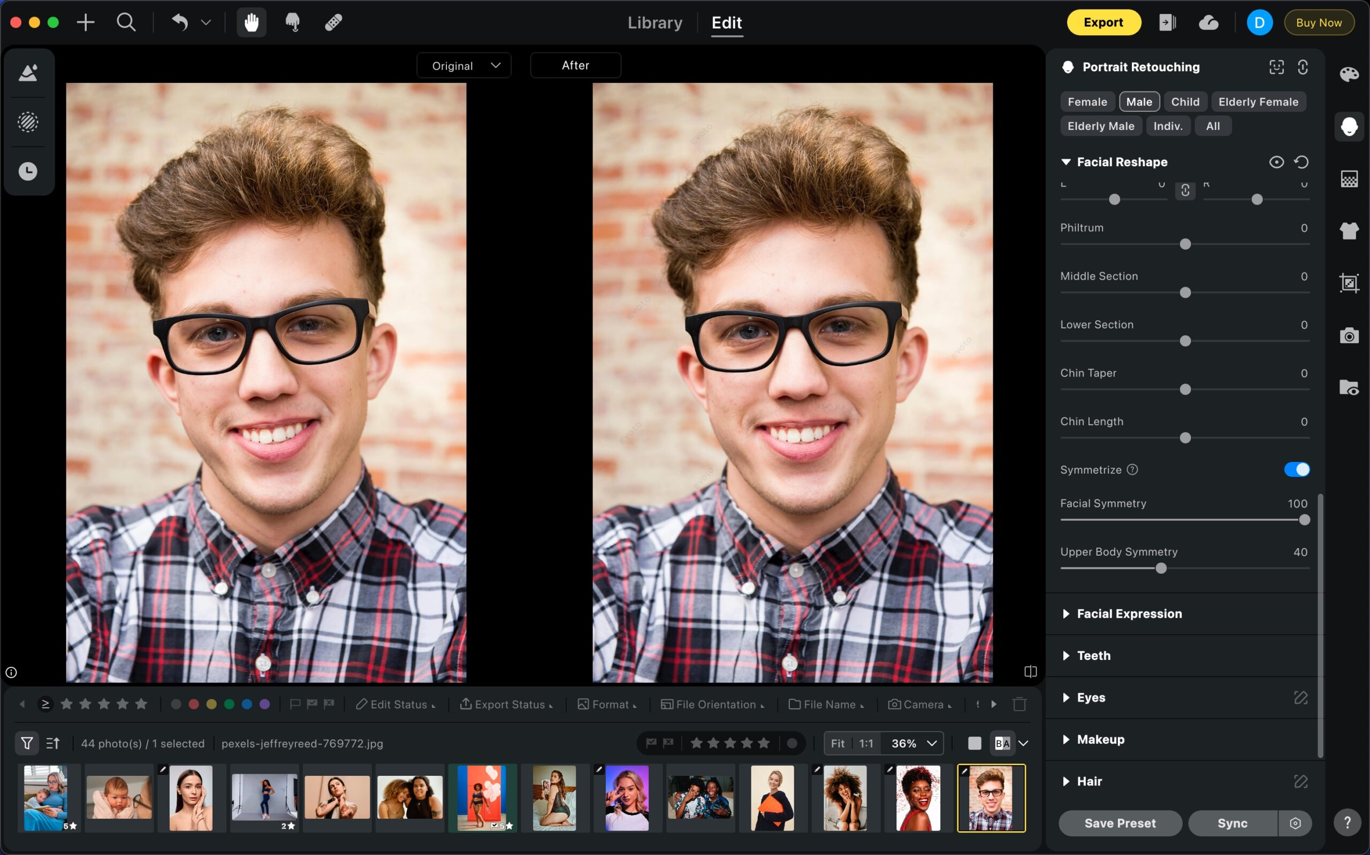Open the Original view dropdown
This screenshot has width=1370, height=855.
coord(464,66)
